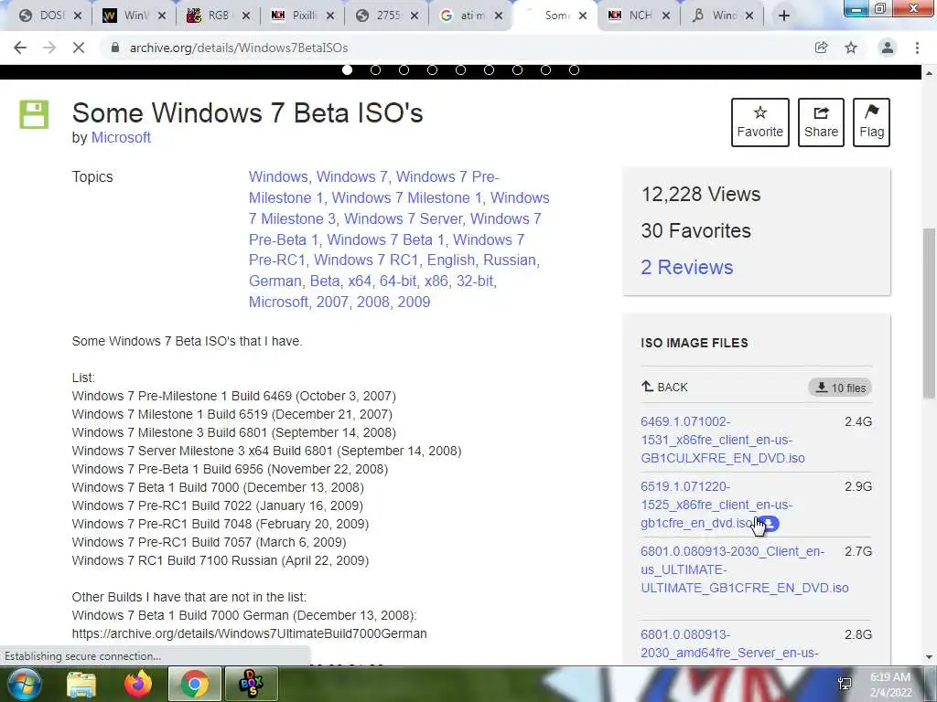937x702 pixels.
Task: Switch to the Google 'ati m' tab
Action: coord(471,16)
